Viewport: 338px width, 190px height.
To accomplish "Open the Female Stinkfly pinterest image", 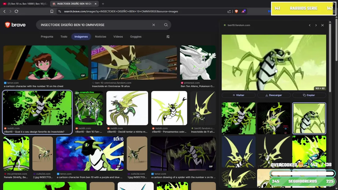I will (16, 154).
